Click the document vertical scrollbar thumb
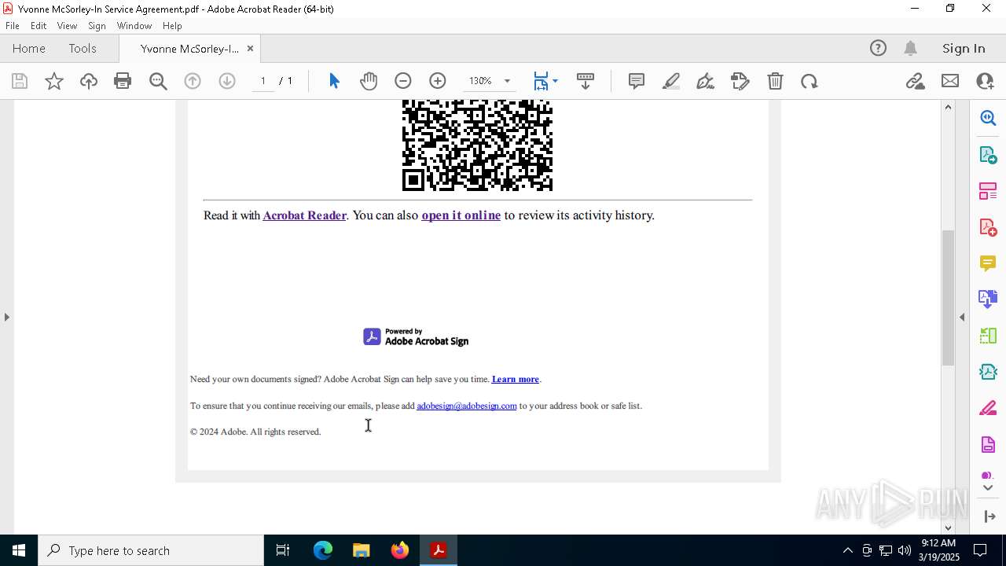This screenshot has width=1006, height=566. click(948, 297)
